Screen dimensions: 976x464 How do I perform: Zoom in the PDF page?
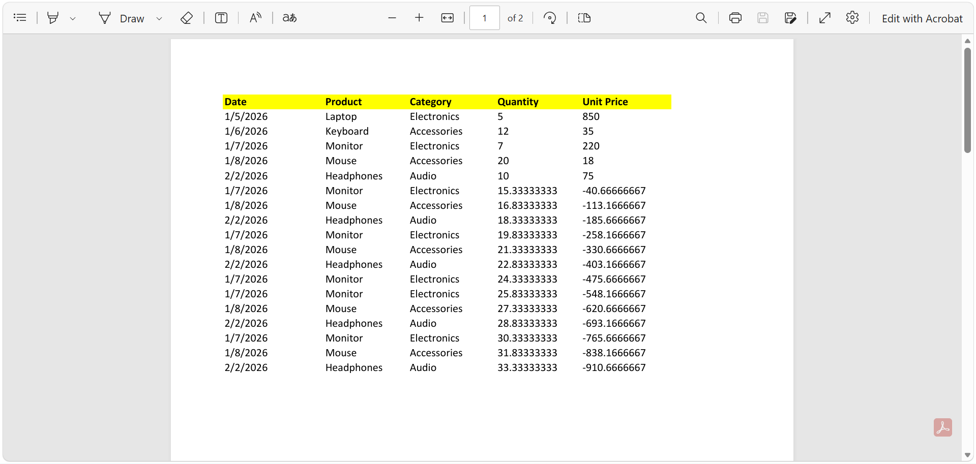click(419, 18)
